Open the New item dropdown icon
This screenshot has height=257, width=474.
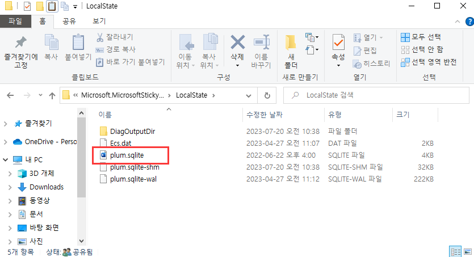tap(312, 37)
